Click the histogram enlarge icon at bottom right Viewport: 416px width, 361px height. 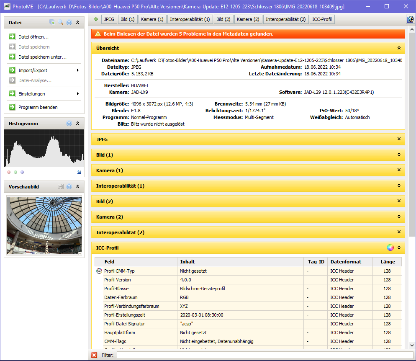tap(79, 172)
